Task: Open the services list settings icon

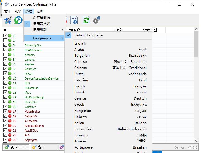Action: pyautogui.click(x=74, y=20)
